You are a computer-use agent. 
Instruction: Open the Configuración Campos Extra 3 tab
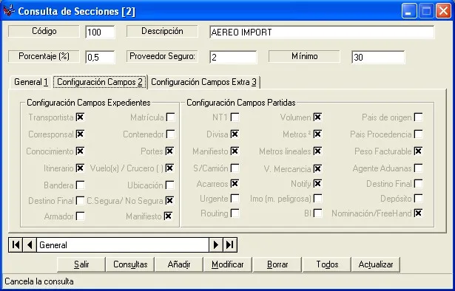[x=203, y=82]
